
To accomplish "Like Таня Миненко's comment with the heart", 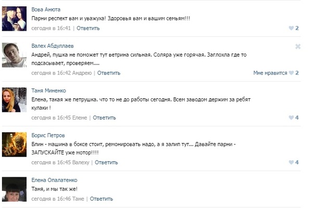I will point(291,118).
